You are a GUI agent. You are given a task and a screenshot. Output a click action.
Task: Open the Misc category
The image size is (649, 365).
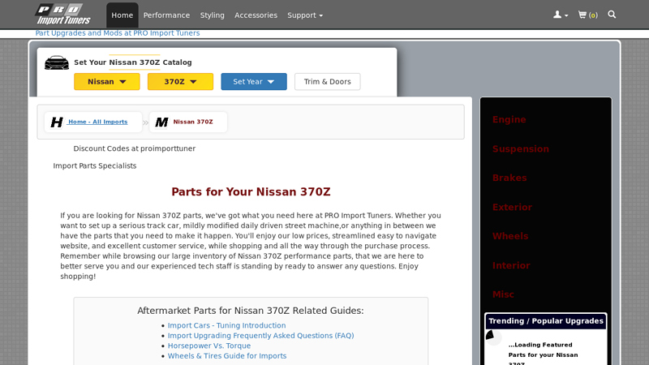point(503,294)
